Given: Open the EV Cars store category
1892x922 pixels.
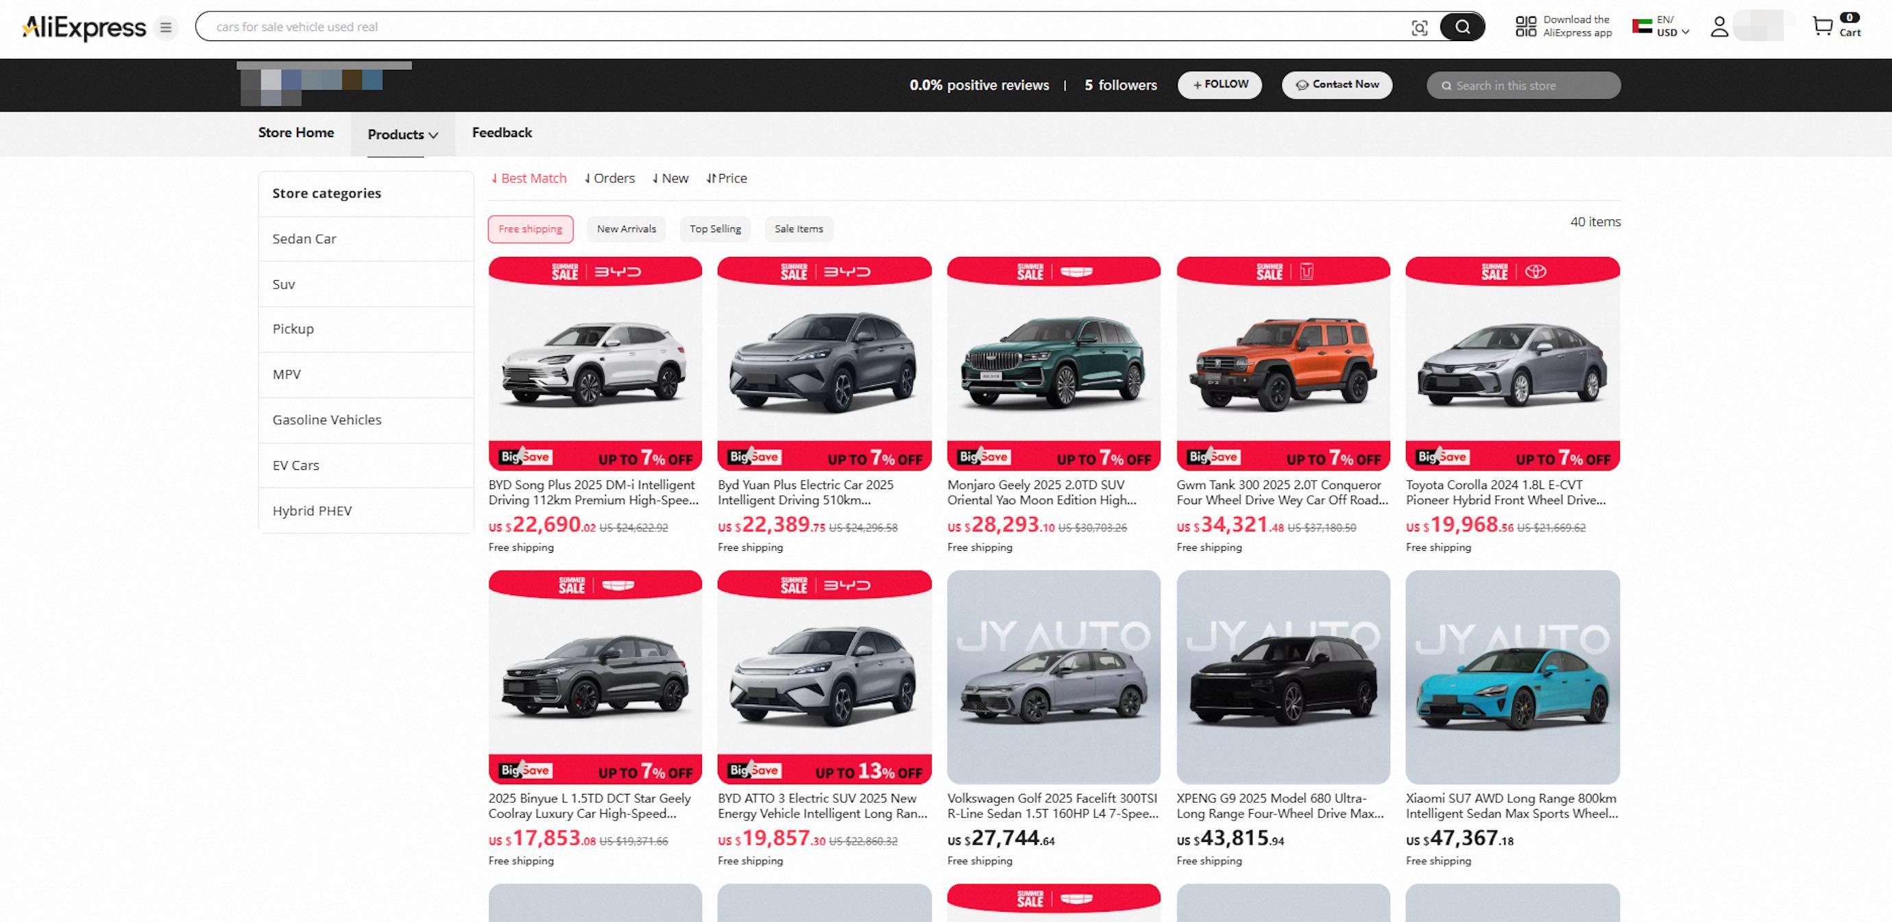Looking at the screenshot, I should point(296,465).
